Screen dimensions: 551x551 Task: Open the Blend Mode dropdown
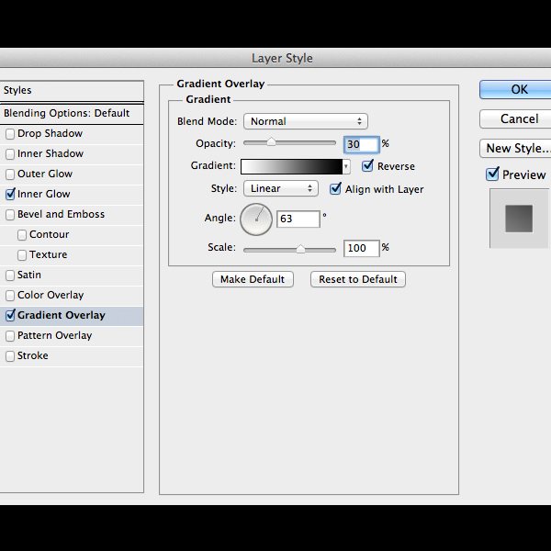click(306, 121)
